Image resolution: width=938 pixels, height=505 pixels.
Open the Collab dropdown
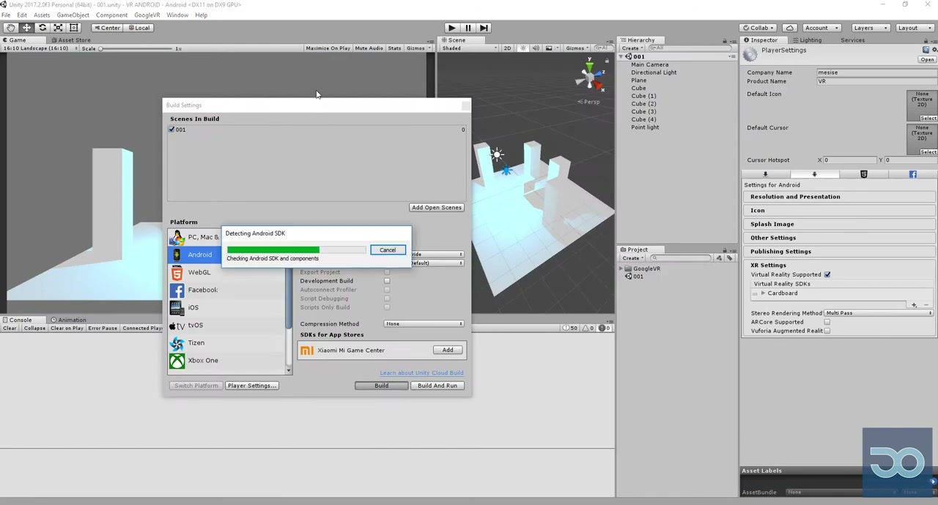[x=758, y=28]
